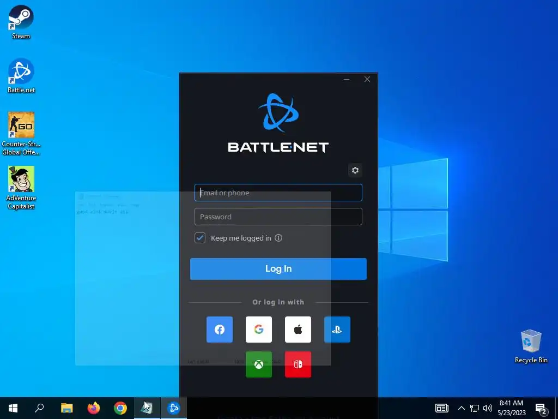
Task: Select Steam desktop shortcut
Action: (x=21, y=22)
